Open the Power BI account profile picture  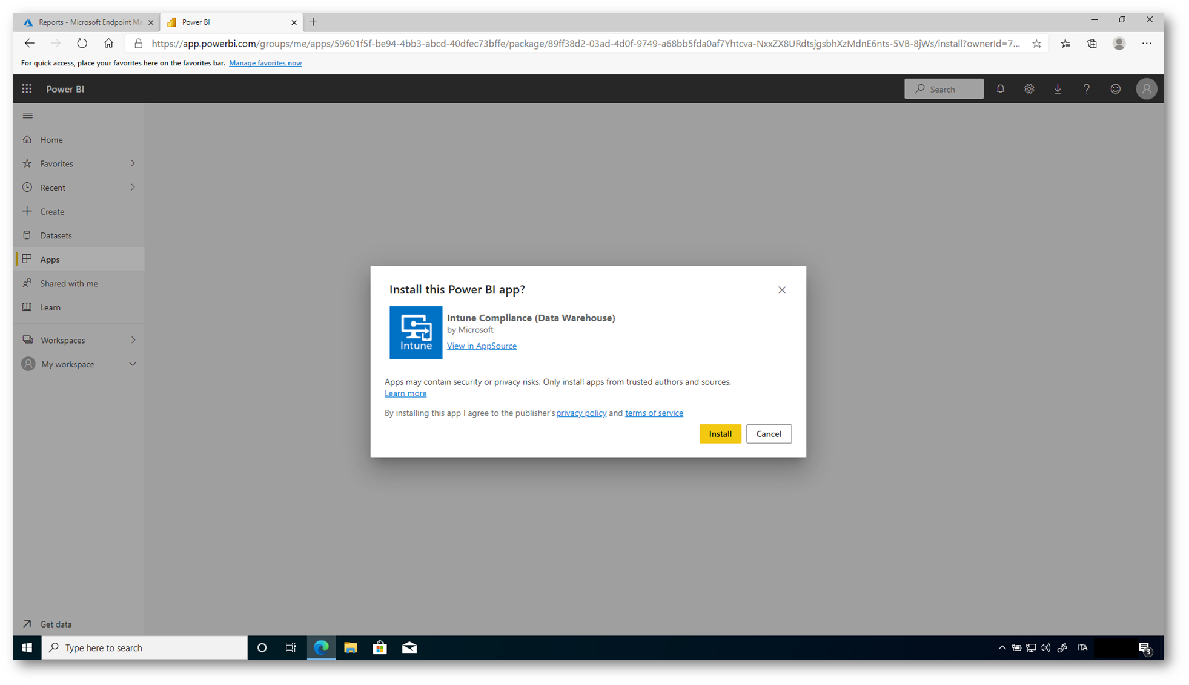click(x=1146, y=89)
